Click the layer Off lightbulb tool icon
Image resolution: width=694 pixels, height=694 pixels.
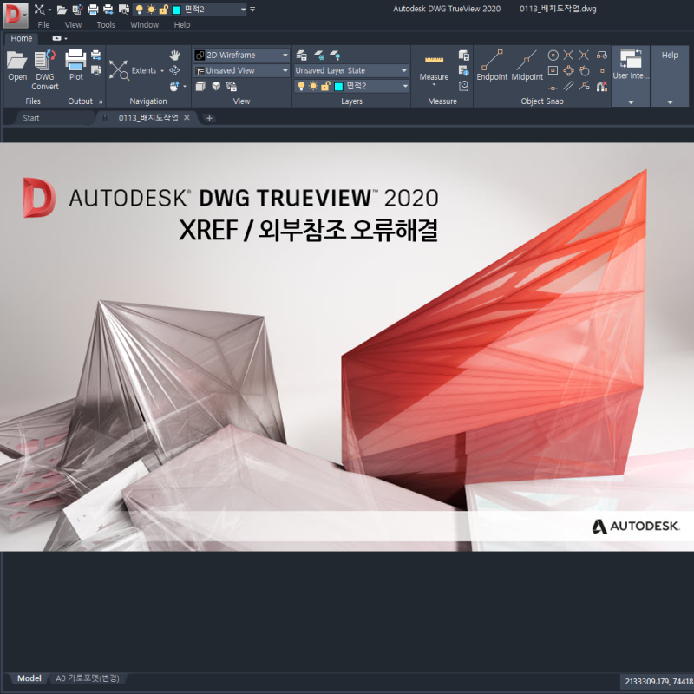point(335,56)
